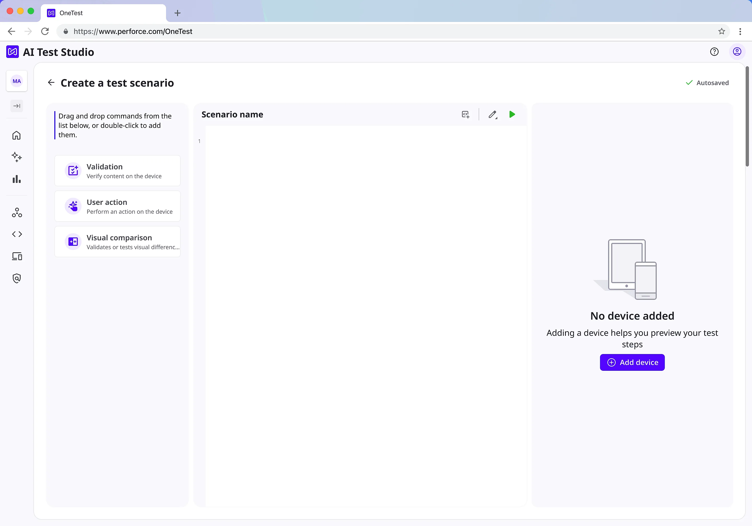Select the Validation command card
Image resolution: width=752 pixels, height=526 pixels.
[x=118, y=171]
